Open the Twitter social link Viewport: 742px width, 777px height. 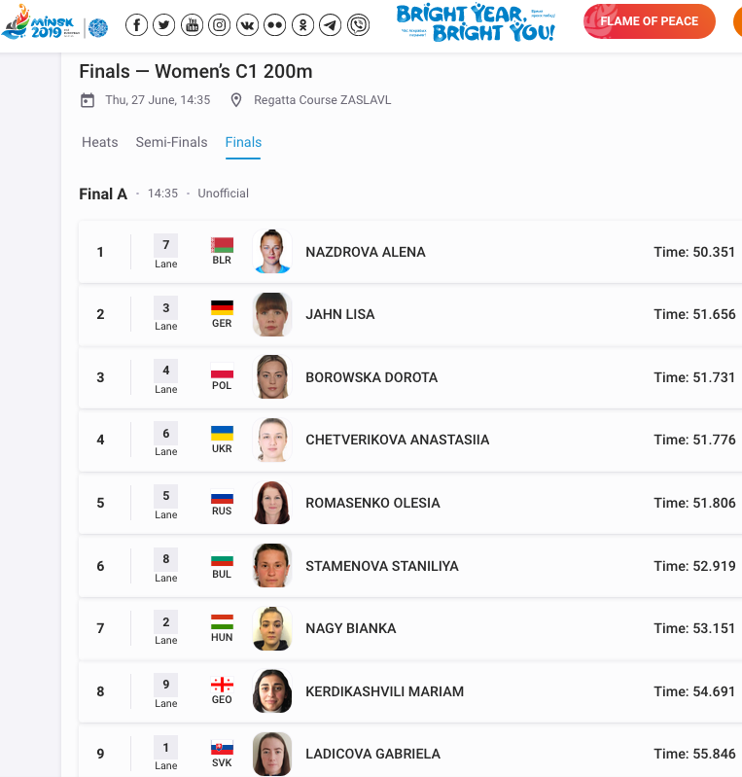click(x=164, y=25)
